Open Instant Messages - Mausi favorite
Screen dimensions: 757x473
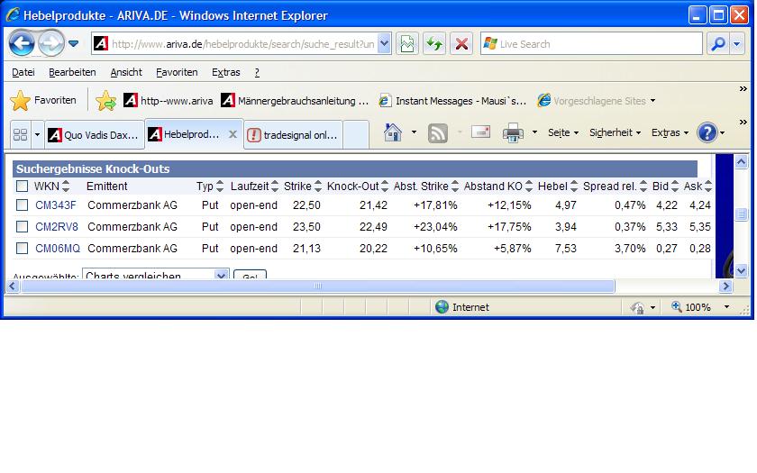click(452, 100)
